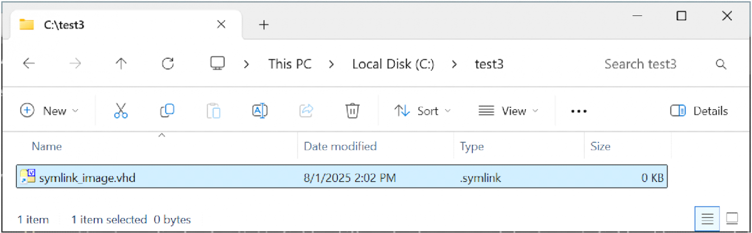The image size is (752, 233).
Task: Click the Copy icon in toolbar
Action: (167, 111)
